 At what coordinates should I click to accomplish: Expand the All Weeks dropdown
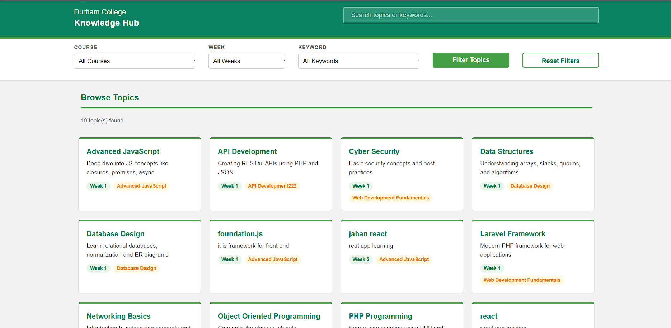pyautogui.click(x=246, y=61)
